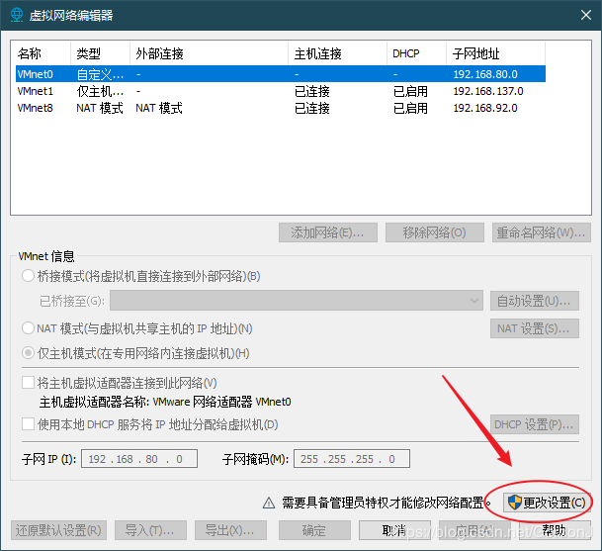Click the 应用(A) button

(474, 530)
